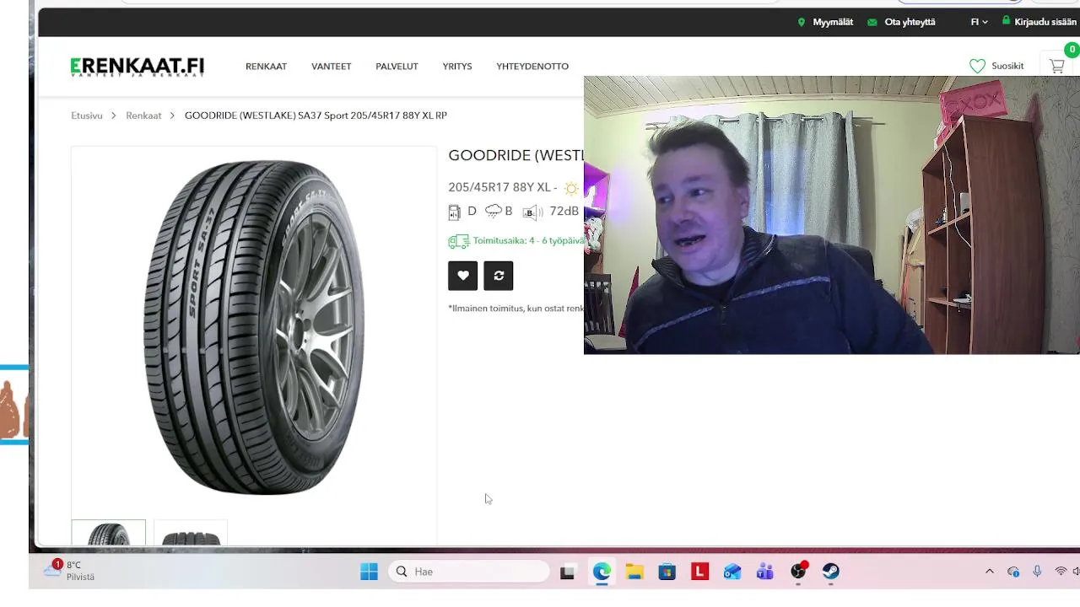Click the OneDrive cloud tray icon
The height and width of the screenshot is (607, 1080).
click(1013, 572)
